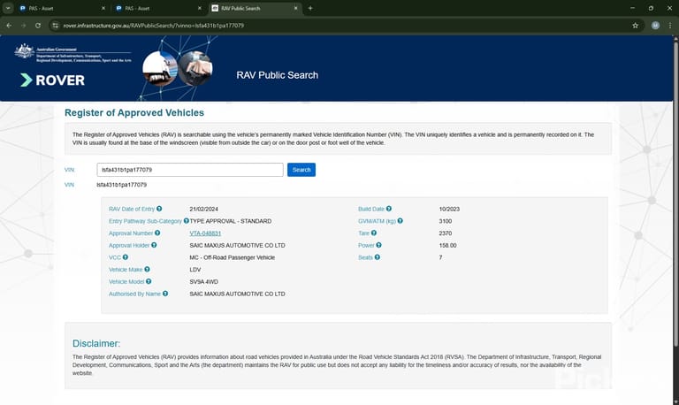The height and width of the screenshot is (405, 679).
Task: Click the browser forward arrow
Action: click(x=23, y=26)
